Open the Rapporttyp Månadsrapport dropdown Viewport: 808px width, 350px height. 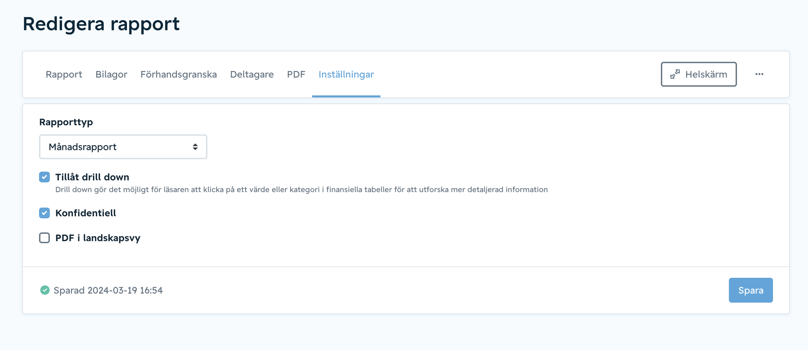[x=123, y=147]
